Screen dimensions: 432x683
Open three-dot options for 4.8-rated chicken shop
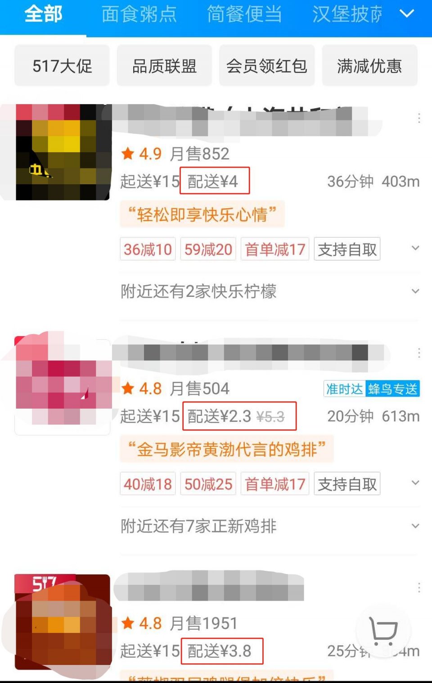click(x=419, y=353)
